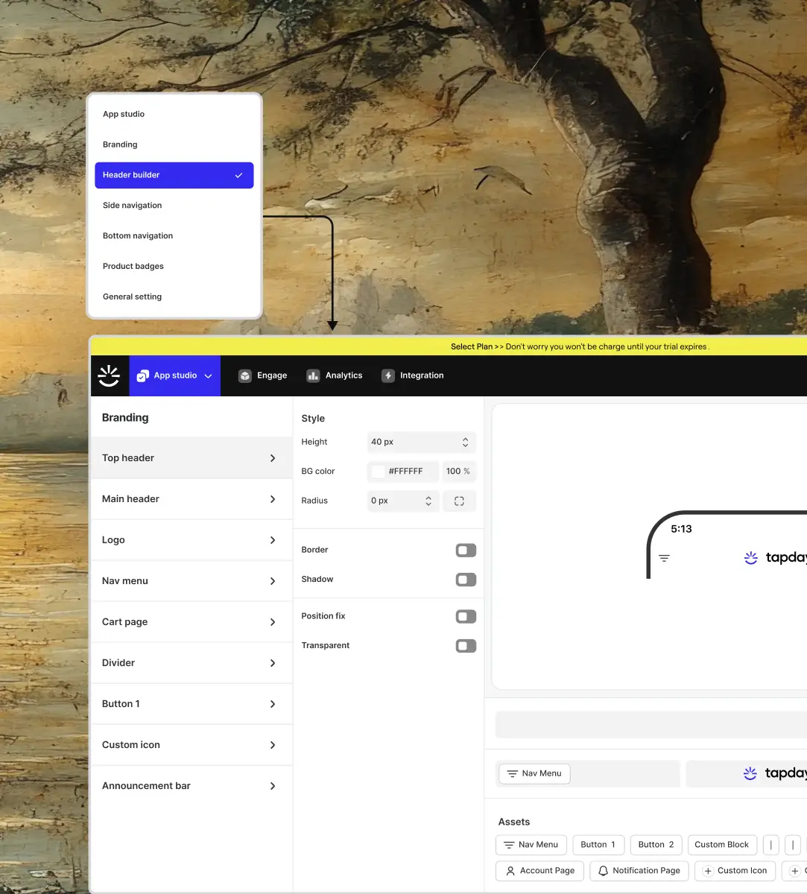Click the Integration lightning icon

[387, 376]
